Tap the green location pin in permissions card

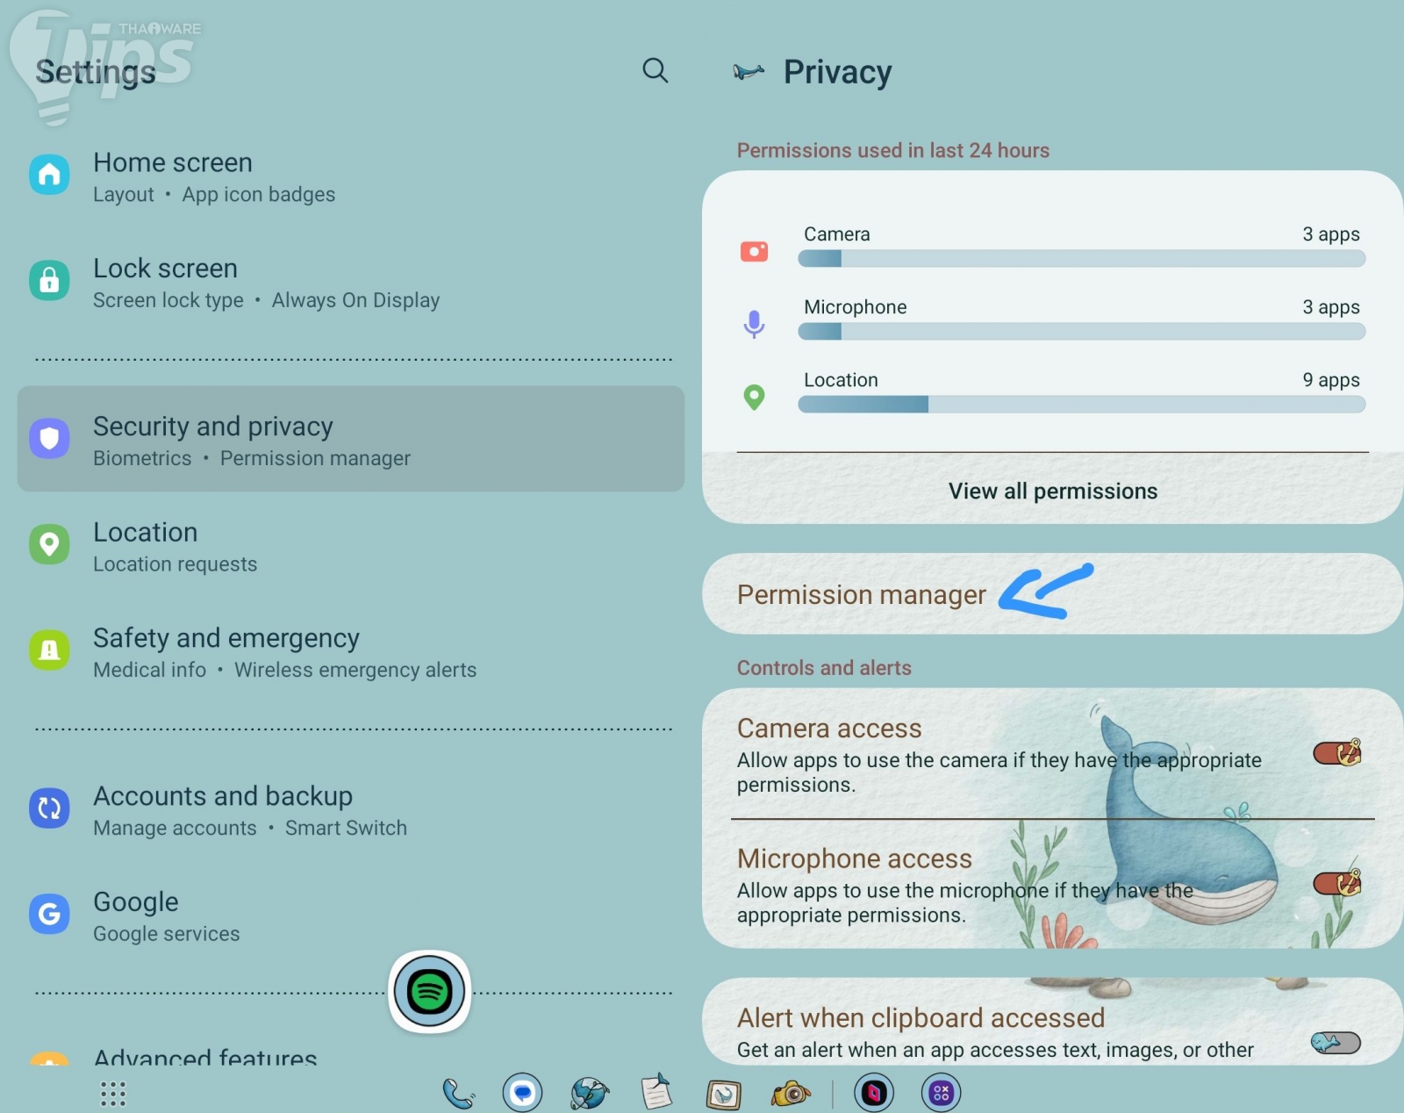754,398
